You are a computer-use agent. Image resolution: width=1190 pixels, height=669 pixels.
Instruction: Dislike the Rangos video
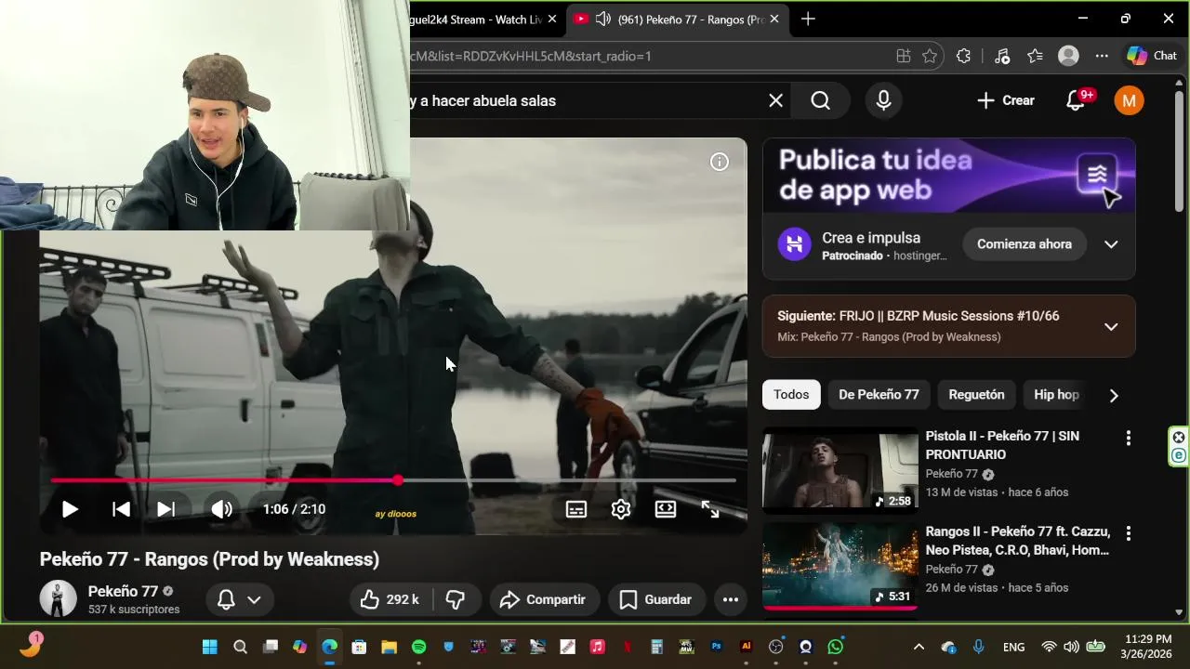pos(456,599)
